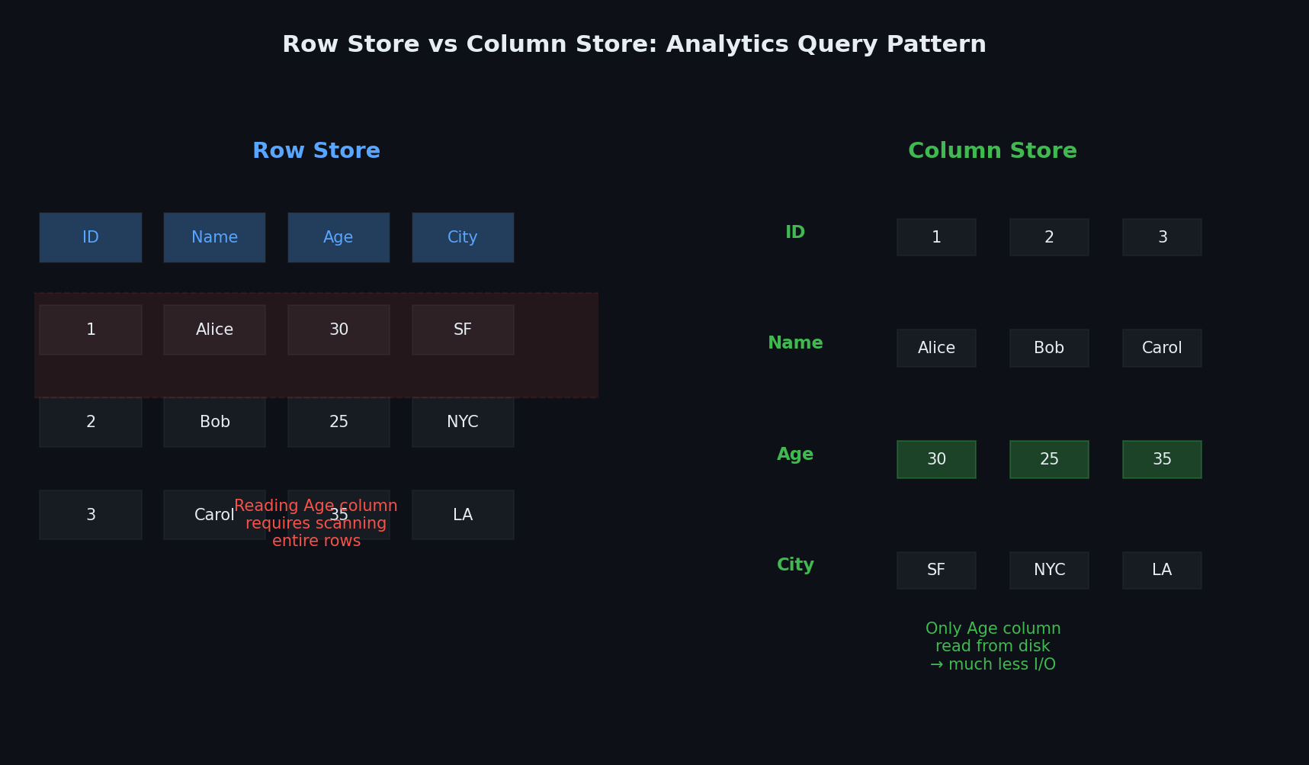Click the LA cell in the Row Store table
The width and height of the screenshot is (1309, 765).
pyautogui.click(x=463, y=515)
